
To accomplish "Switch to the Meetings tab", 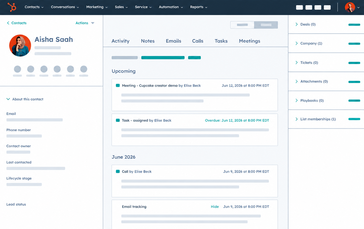I will pyautogui.click(x=250, y=41).
